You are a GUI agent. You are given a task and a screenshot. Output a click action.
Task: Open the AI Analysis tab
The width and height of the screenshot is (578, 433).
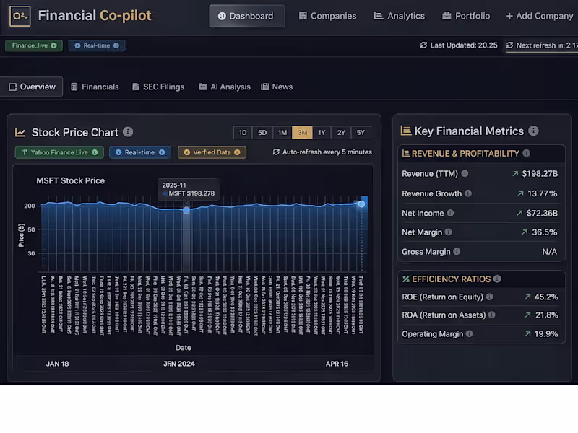(x=224, y=86)
